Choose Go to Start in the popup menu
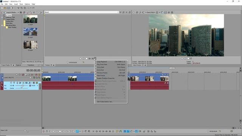242x136 pixels. tap(111, 67)
